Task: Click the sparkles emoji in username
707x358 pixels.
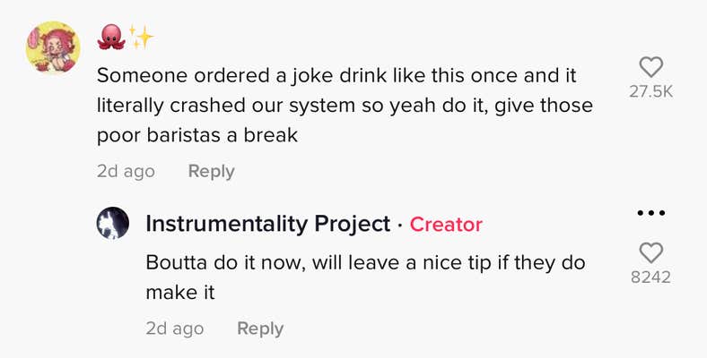Action: tap(141, 37)
